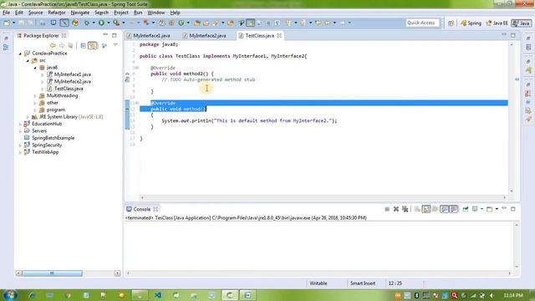The width and height of the screenshot is (535, 301).
Task: Click the New Java Class green C icon
Action: (181, 23)
